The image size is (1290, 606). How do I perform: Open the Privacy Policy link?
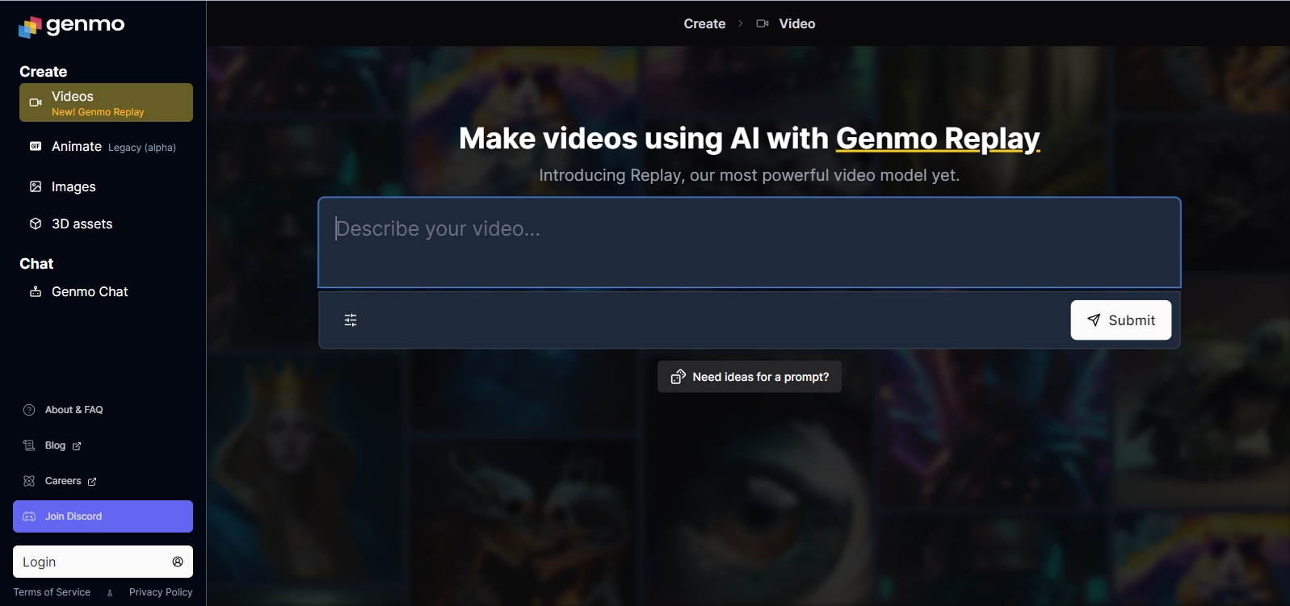pyautogui.click(x=161, y=592)
